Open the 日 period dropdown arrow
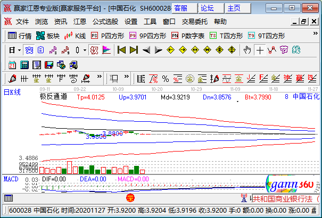This screenshot has height=218, width=322. coord(19,50)
